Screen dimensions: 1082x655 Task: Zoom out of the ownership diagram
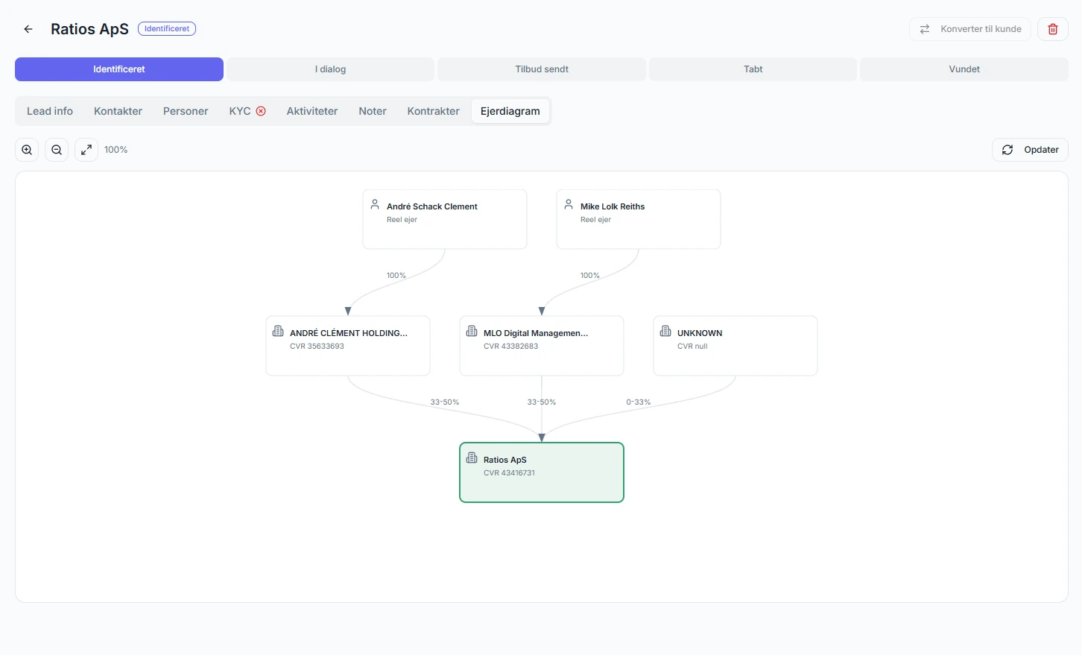tap(57, 150)
